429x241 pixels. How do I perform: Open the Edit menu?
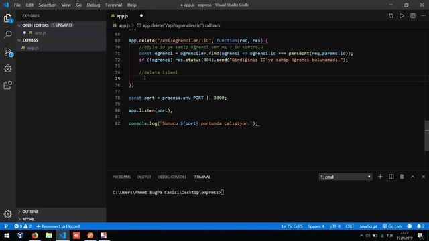pyautogui.click(x=29, y=5)
